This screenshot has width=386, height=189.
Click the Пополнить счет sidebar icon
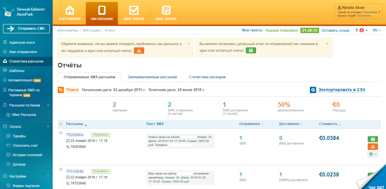click(x=8, y=145)
